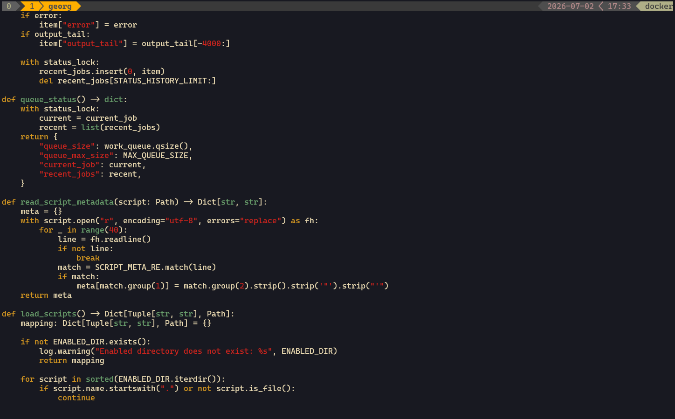675x419 pixels.
Task: Click the "error" key string
Action: pyautogui.click(x=79, y=25)
